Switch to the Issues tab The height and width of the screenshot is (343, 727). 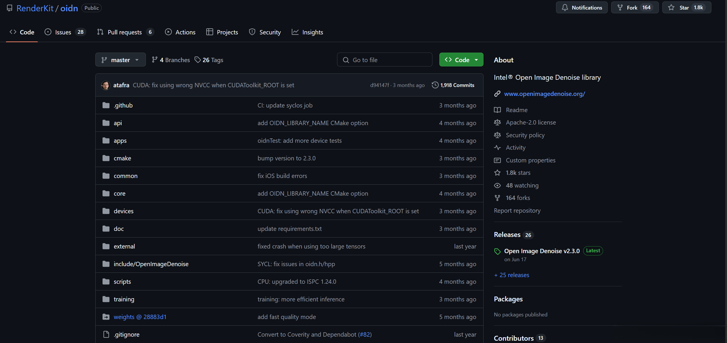tap(63, 32)
